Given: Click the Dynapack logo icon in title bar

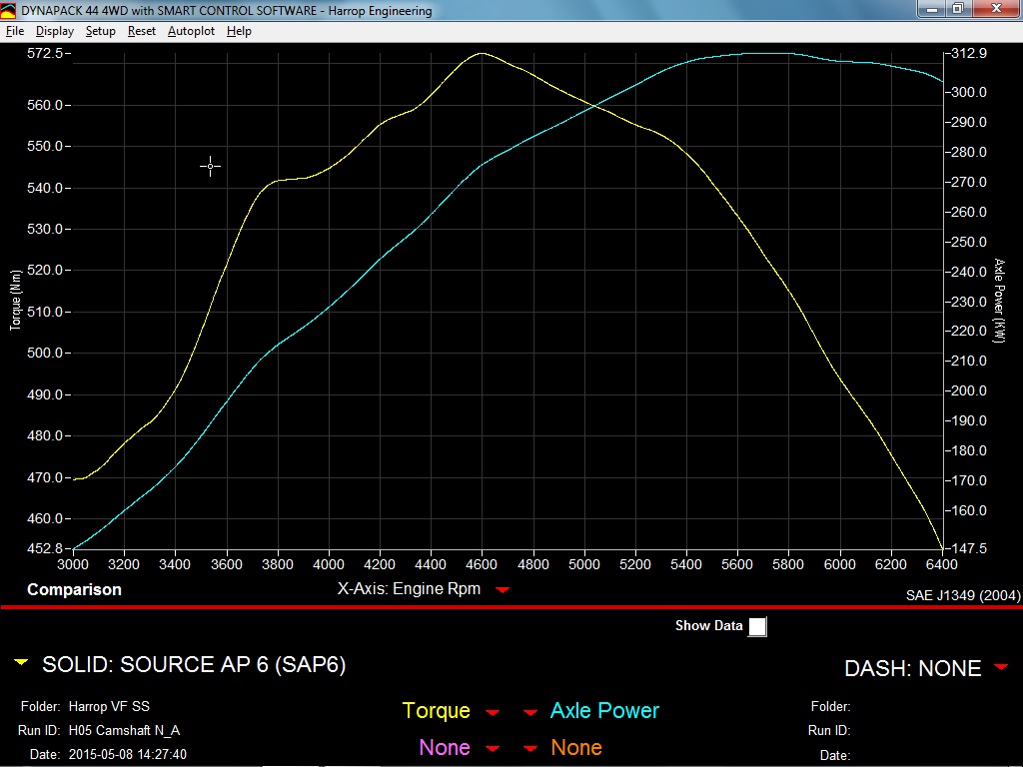Looking at the screenshot, I should 9,11.
